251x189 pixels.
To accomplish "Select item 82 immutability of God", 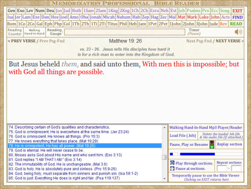I will pyautogui.click(x=85, y=164).
